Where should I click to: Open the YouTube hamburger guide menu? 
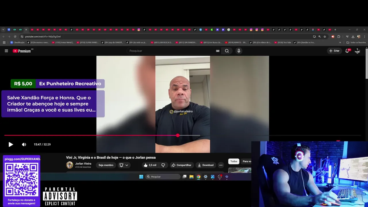tap(6, 51)
